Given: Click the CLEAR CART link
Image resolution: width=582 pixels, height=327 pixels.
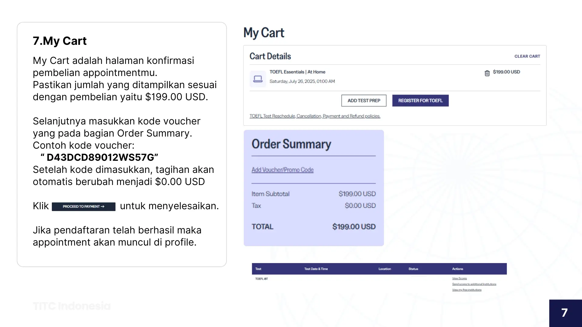Looking at the screenshot, I should click(527, 56).
